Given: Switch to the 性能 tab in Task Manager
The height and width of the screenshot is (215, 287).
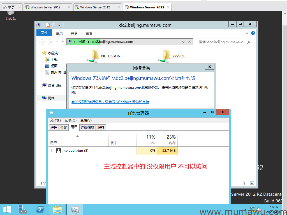Looking at the screenshot, I should tap(63, 127).
